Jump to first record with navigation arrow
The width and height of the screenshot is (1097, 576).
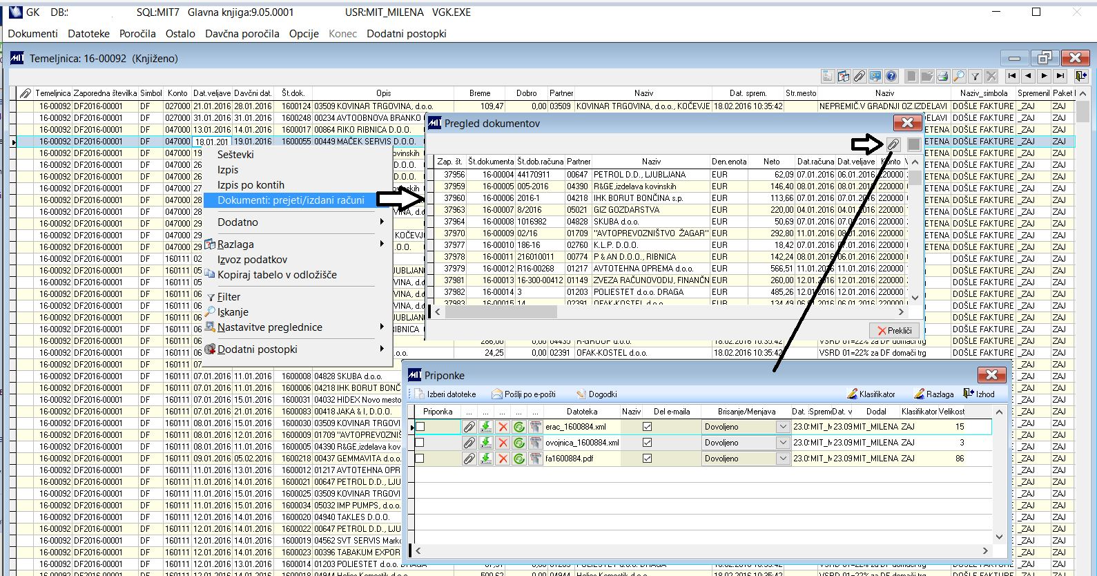[x=1012, y=76]
